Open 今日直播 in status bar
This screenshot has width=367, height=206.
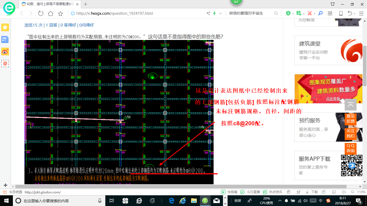tap(250, 192)
